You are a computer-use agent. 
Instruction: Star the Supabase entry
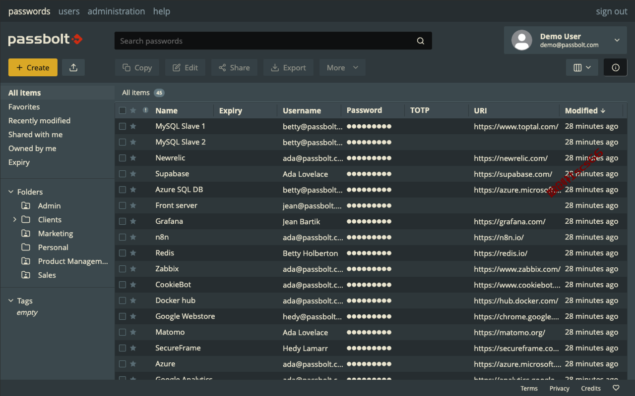(x=133, y=174)
